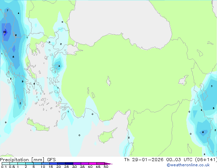The height and width of the screenshot is (168, 217).
Task: Click the '(06+141)' forecast run text
Action: pos(206,160)
